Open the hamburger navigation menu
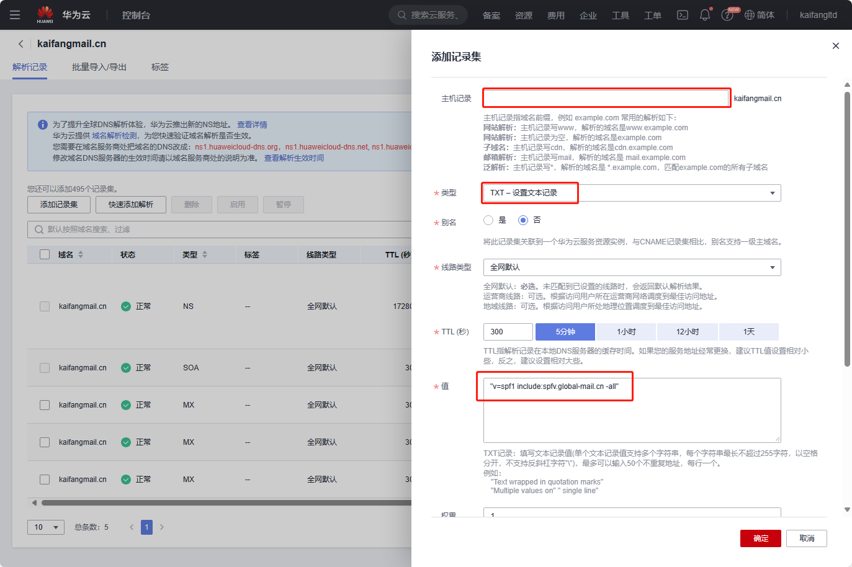This screenshot has height=567, width=852. [x=15, y=15]
